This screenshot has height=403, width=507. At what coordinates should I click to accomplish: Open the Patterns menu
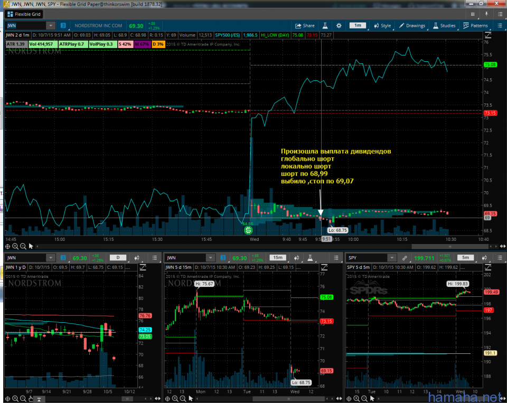tap(475, 25)
